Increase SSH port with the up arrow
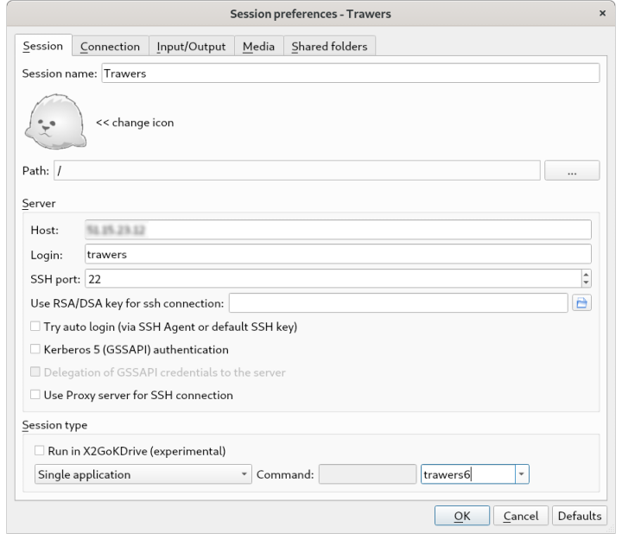The image size is (622, 540). click(x=586, y=274)
